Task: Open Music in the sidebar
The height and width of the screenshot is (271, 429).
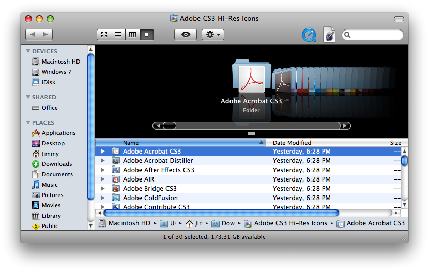Action: coord(44,185)
